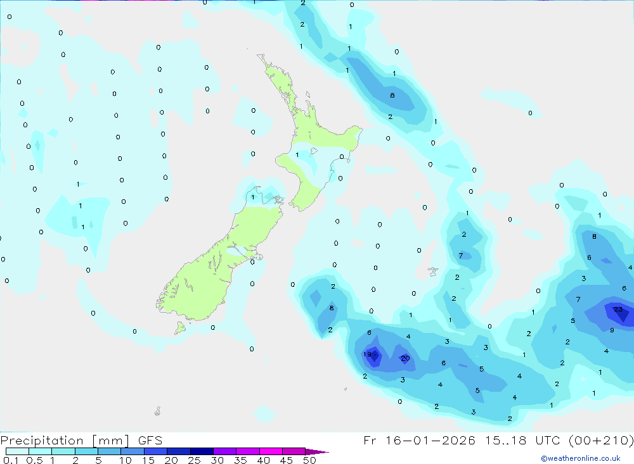Click the '45' legend scale label
634x464 pixels.
tap(287, 460)
